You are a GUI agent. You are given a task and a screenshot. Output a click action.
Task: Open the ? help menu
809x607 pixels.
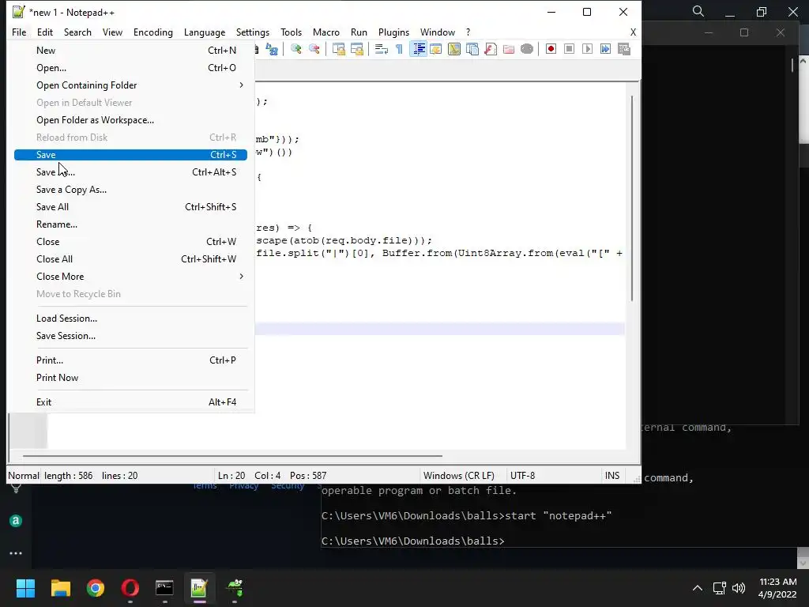tap(468, 32)
